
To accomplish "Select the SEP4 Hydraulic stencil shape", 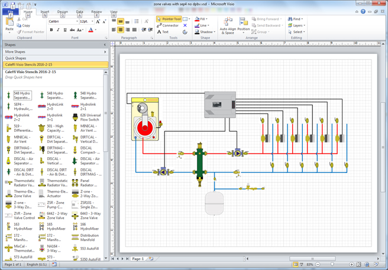I will 20,106.
